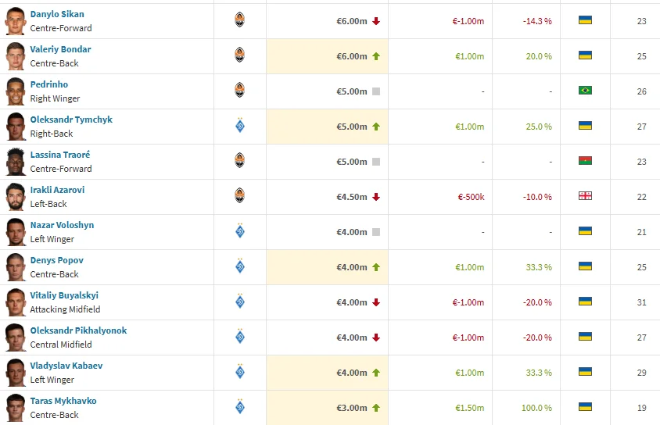Open Danylo Sikan's player profile
Viewport: 660px width, 425px height.
(x=57, y=14)
